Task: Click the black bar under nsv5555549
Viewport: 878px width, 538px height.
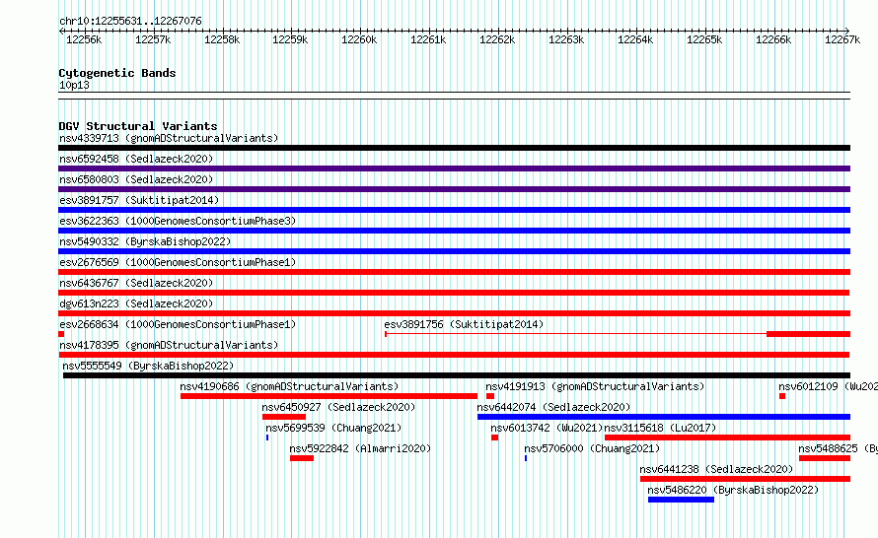Action: [457, 375]
